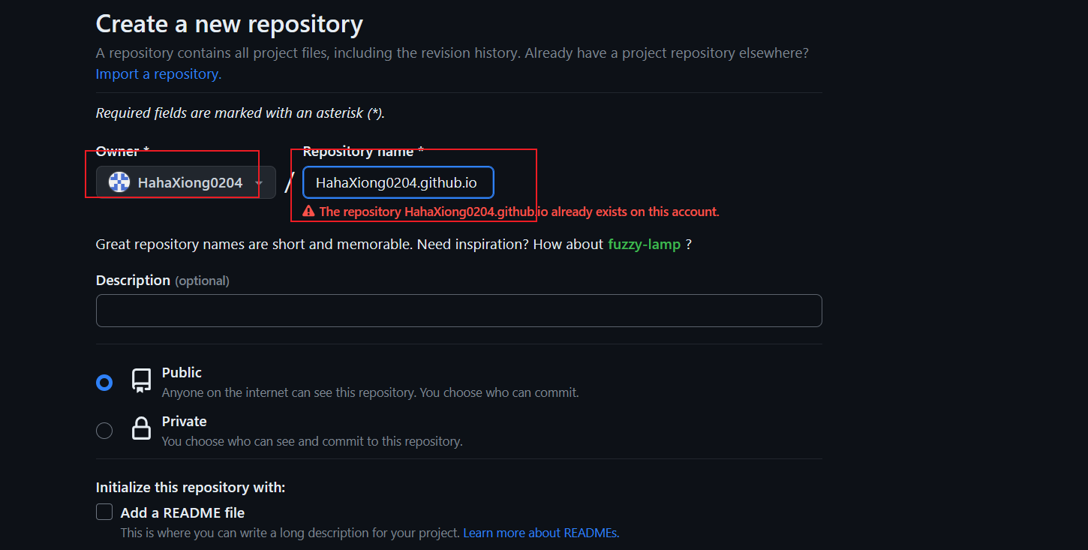This screenshot has height=550, width=1088.
Task: Expand the Owner dropdown caret arrow
Action: [x=259, y=183]
